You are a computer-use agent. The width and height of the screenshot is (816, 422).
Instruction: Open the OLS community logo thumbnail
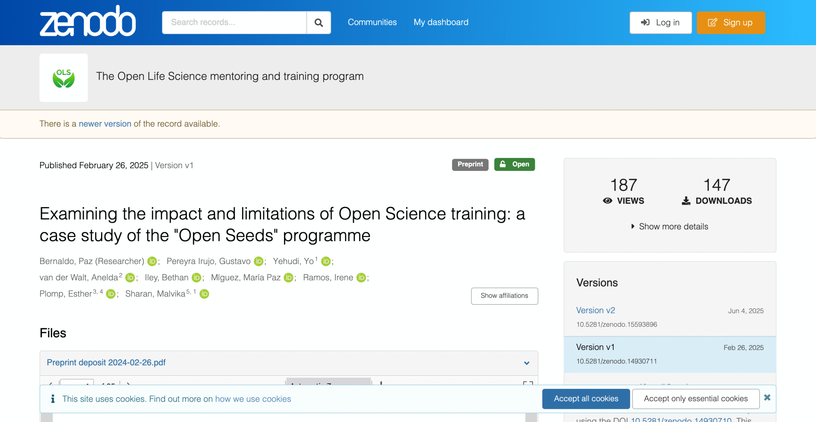pyautogui.click(x=63, y=78)
